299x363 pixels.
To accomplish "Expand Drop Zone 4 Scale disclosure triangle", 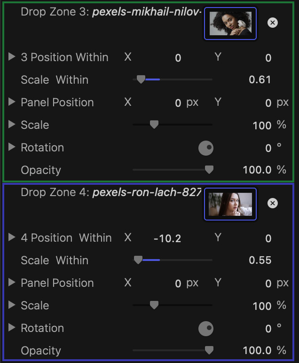I will coord(12,305).
